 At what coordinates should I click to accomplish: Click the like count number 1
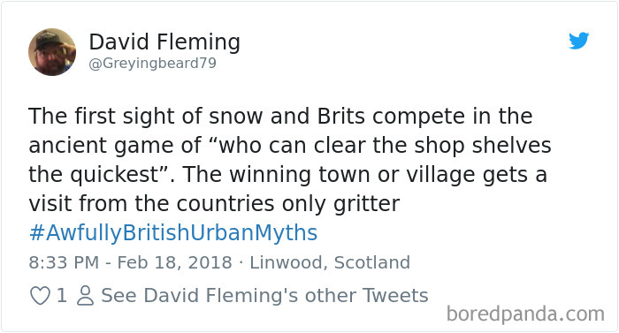point(61,296)
